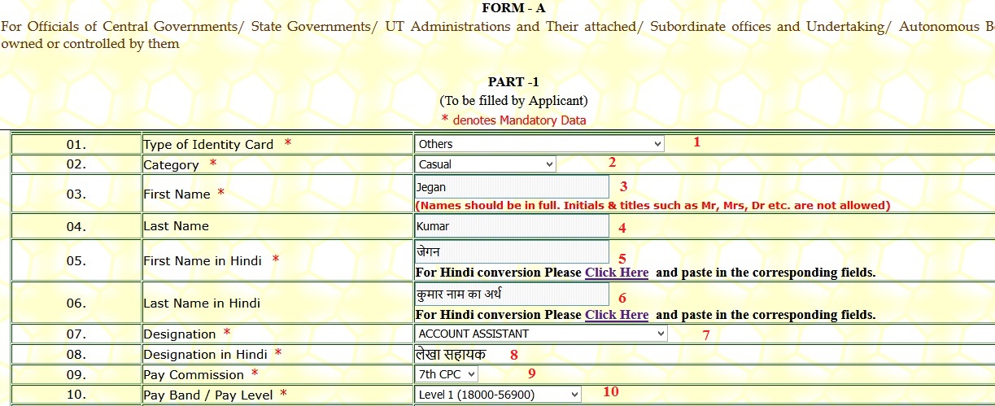Click the row number 01. cell
Viewport: 995px width, 406px height.
pos(76,145)
